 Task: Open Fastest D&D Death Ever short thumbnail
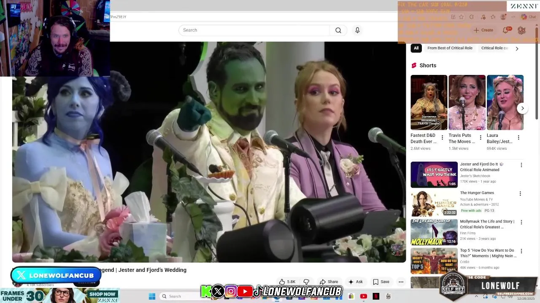pyautogui.click(x=429, y=102)
